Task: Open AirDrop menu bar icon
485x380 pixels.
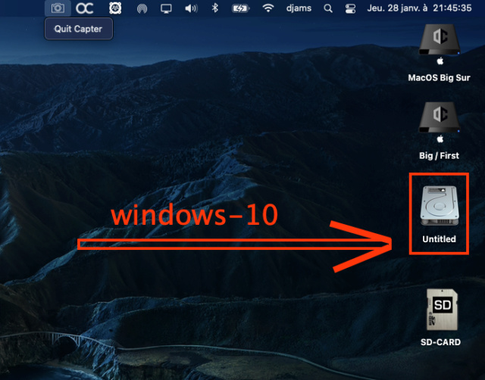Action: click(x=142, y=8)
